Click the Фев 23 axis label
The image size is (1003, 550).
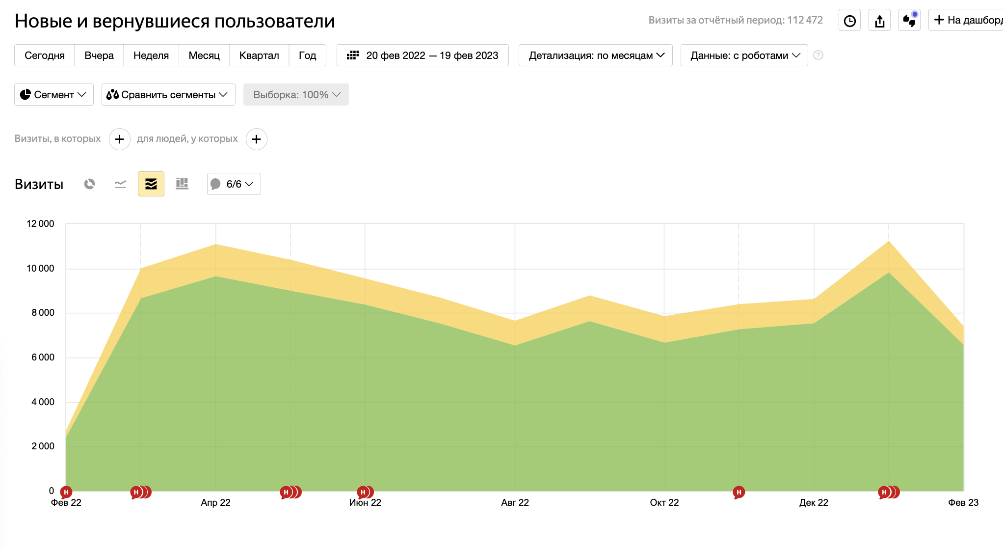pos(963,503)
